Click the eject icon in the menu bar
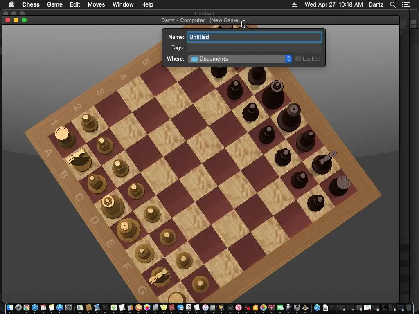This screenshot has height=314, width=419. click(294, 4)
